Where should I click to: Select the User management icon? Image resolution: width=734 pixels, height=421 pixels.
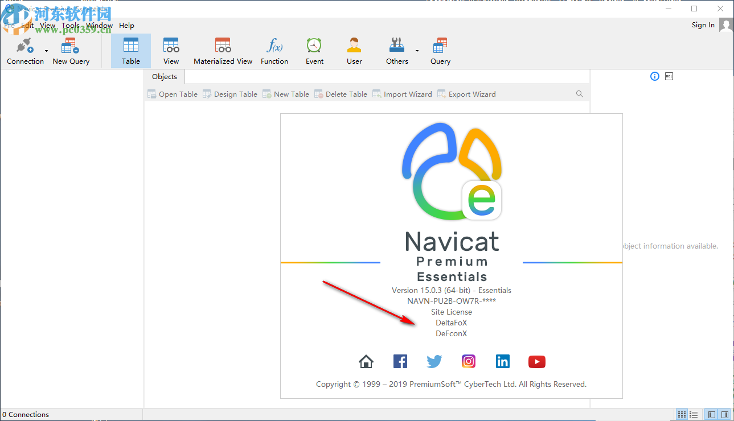354,50
